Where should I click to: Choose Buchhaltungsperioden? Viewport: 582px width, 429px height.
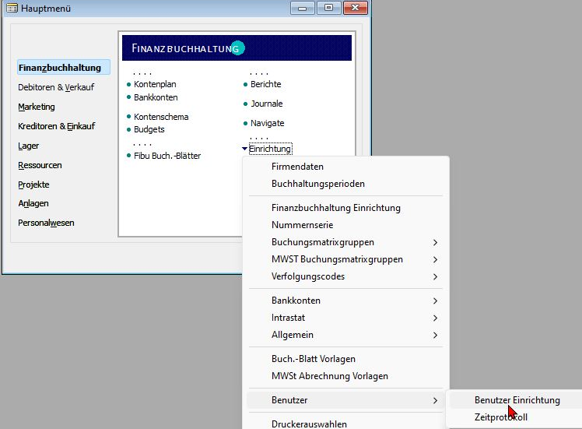click(x=345, y=184)
